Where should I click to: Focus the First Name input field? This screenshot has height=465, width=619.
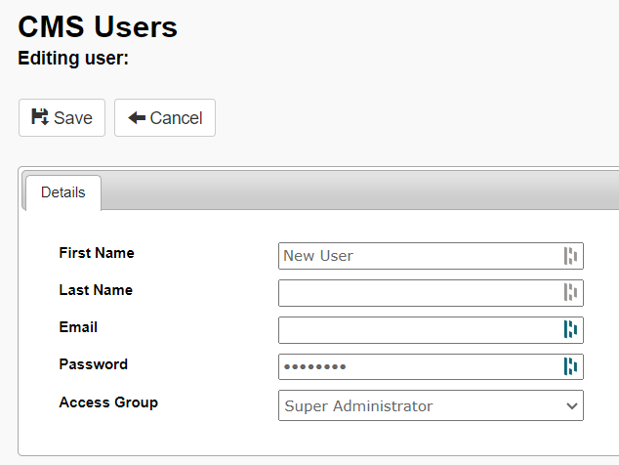point(431,256)
